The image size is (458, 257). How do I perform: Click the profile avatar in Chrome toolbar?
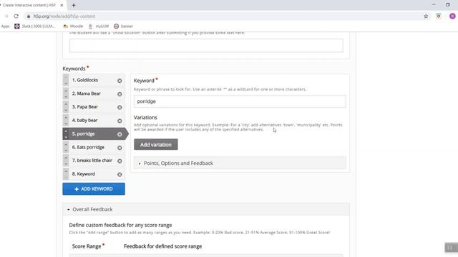pyautogui.click(x=452, y=16)
